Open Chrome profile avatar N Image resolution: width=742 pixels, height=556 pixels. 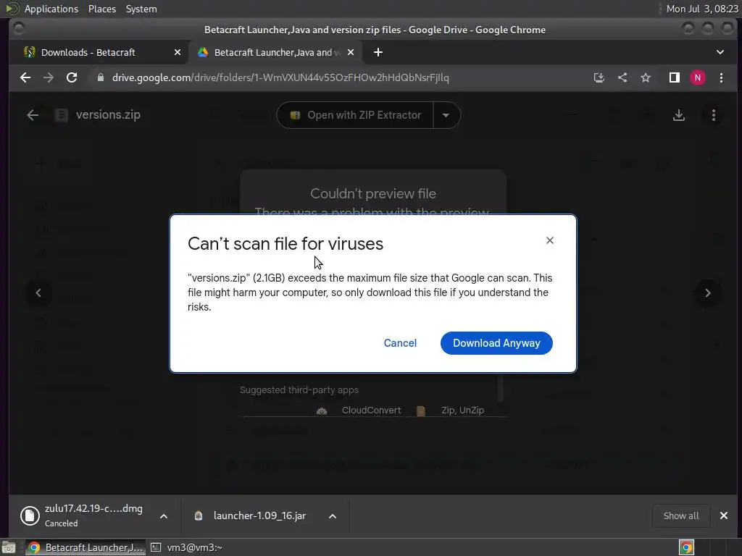[x=698, y=78]
